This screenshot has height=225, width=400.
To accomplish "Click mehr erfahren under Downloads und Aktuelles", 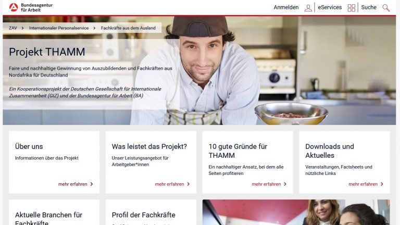I will [363, 184].
